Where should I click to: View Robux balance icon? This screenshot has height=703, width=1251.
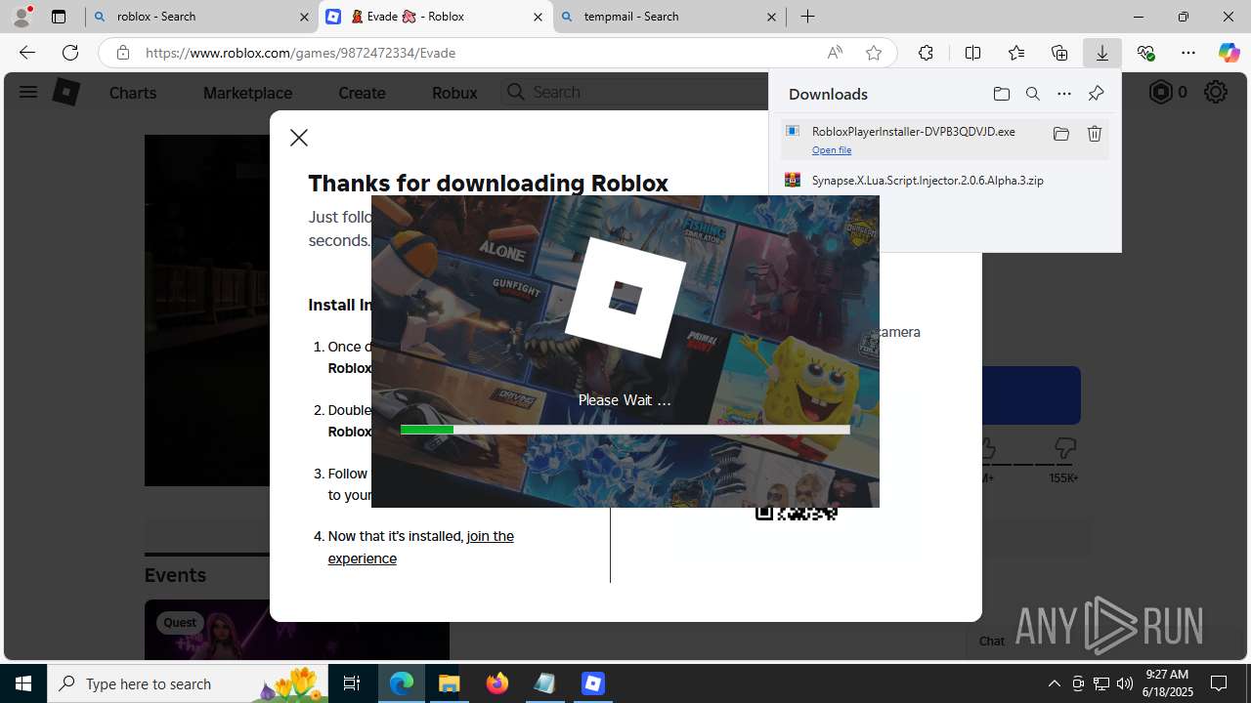1160,92
